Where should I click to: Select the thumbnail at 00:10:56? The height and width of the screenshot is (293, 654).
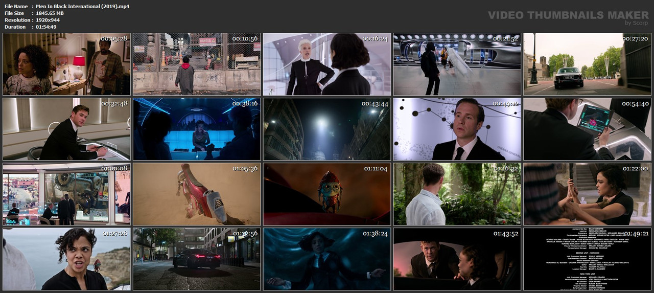click(x=197, y=64)
